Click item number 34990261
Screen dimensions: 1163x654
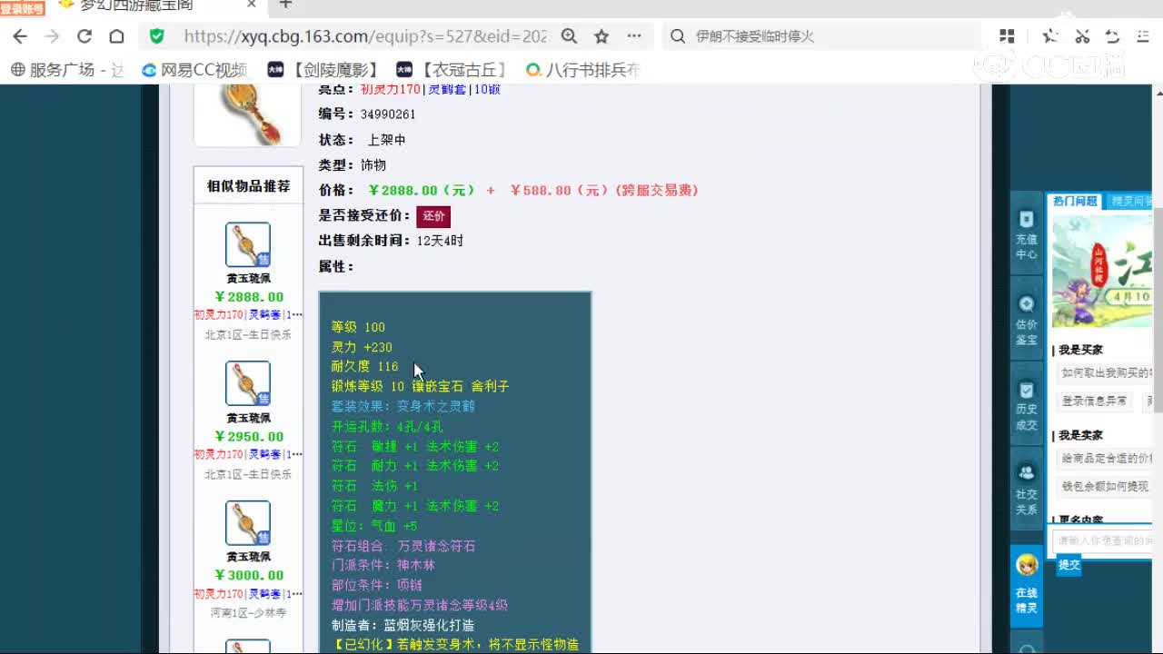tap(388, 114)
